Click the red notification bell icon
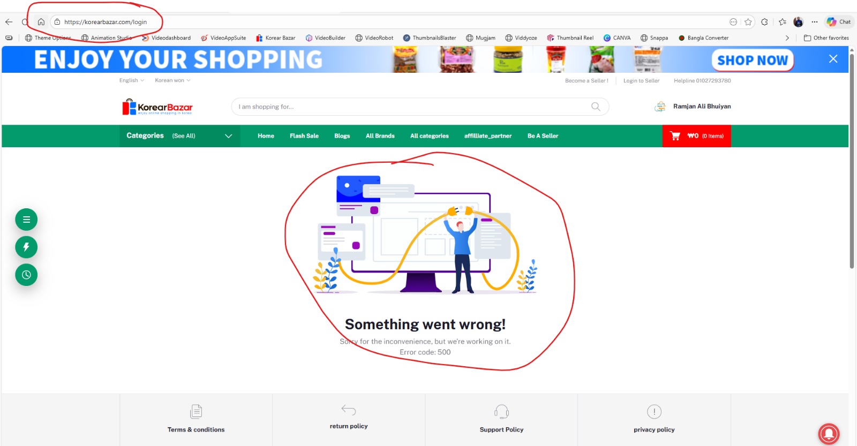 (828, 433)
